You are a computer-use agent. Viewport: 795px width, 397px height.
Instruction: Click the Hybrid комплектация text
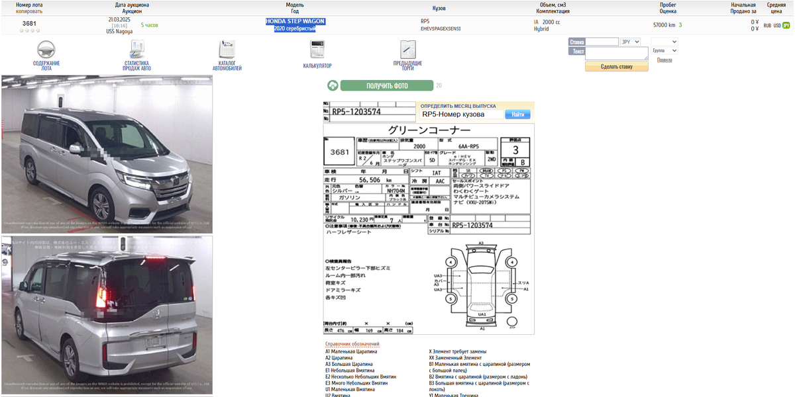tap(541, 28)
